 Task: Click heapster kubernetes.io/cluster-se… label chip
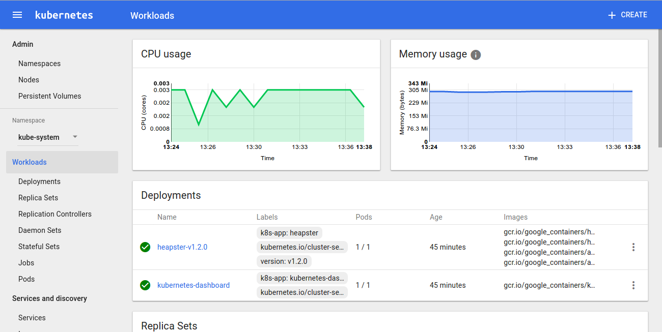pyautogui.click(x=302, y=247)
